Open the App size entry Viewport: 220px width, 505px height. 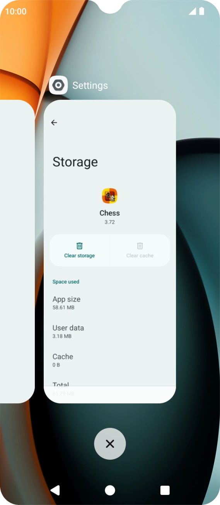[110, 303]
